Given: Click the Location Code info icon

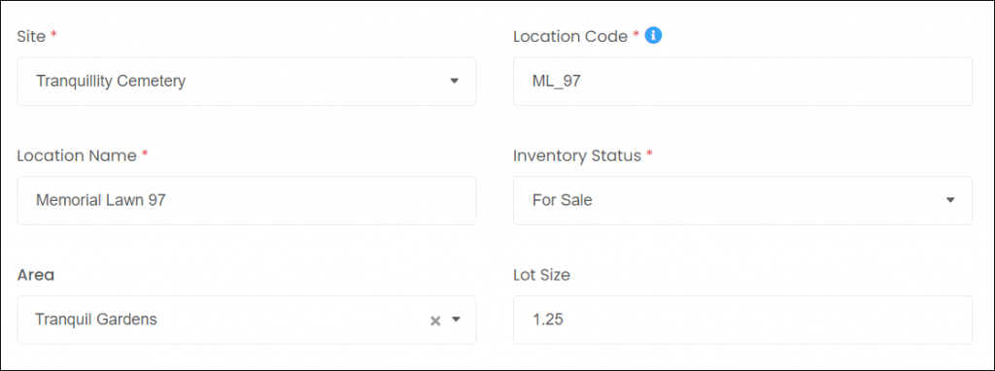Looking at the screenshot, I should (x=653, y=36).
